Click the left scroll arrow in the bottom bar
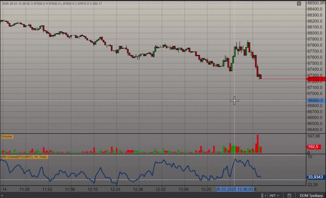Viewport: 326px width, 198px height. point(2,195)
